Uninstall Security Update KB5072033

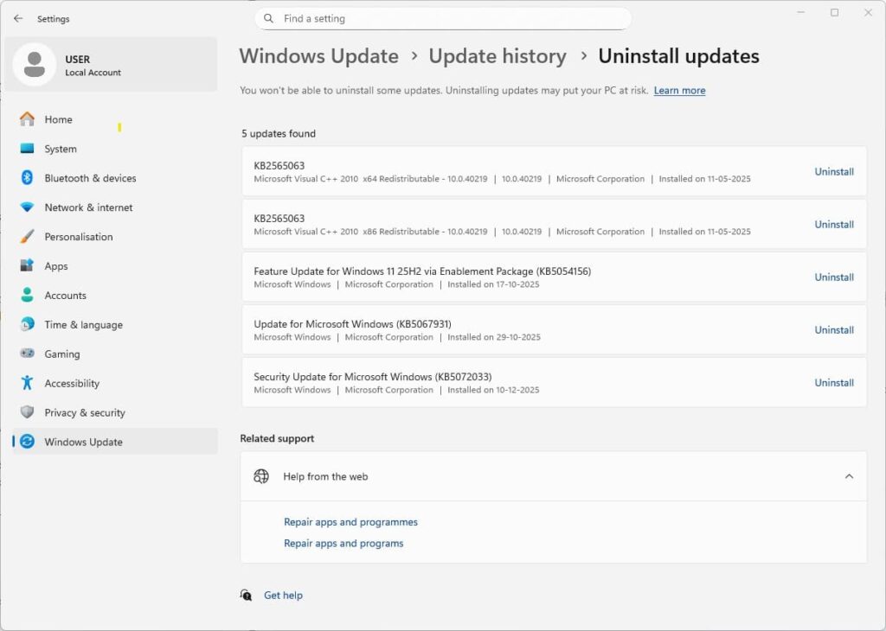[834, 383]
